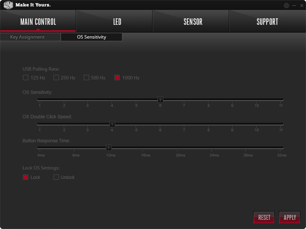Enable the Lock OS settings checkbox

point(26,177)
